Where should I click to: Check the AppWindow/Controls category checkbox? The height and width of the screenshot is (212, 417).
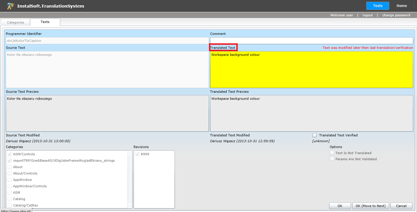pos(10,186)
